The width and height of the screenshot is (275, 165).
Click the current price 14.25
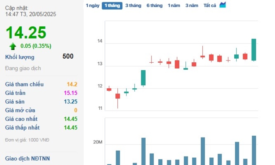point(26,32)
